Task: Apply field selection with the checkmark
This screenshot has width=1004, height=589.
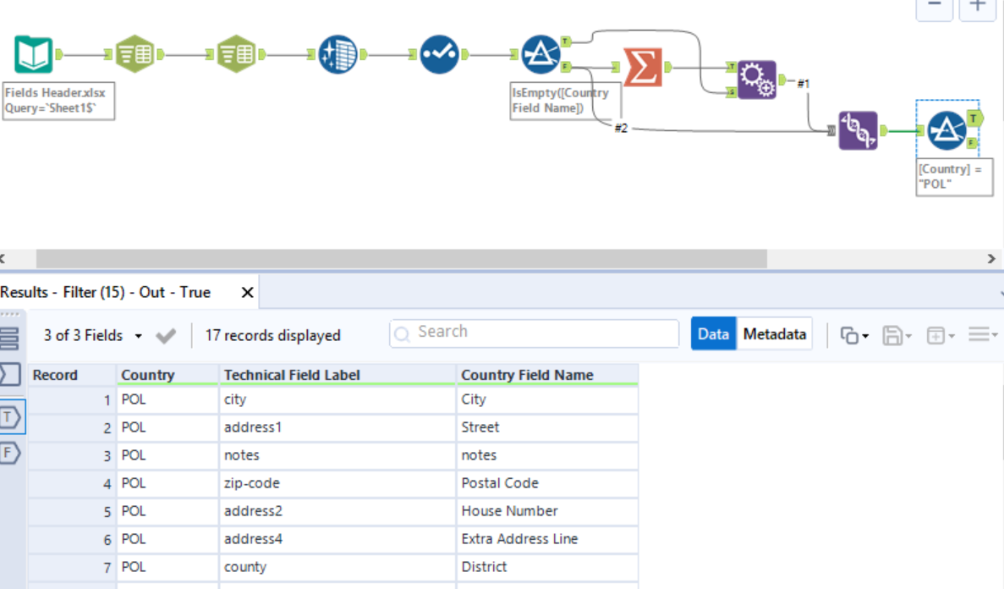Action: (x=166, y=336)
